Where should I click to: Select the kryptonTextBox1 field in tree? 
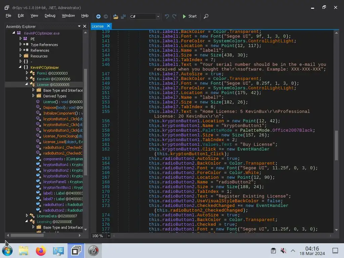coord(63,187)
